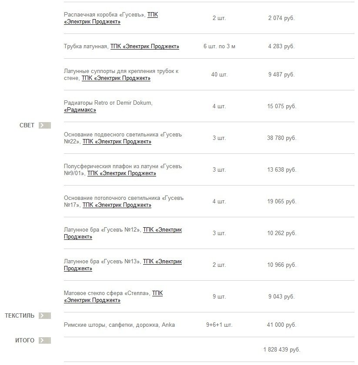Screen dimensions: 358x365
Task: Click the total 1 828 439 руб. amount
Action: point(281,350)
